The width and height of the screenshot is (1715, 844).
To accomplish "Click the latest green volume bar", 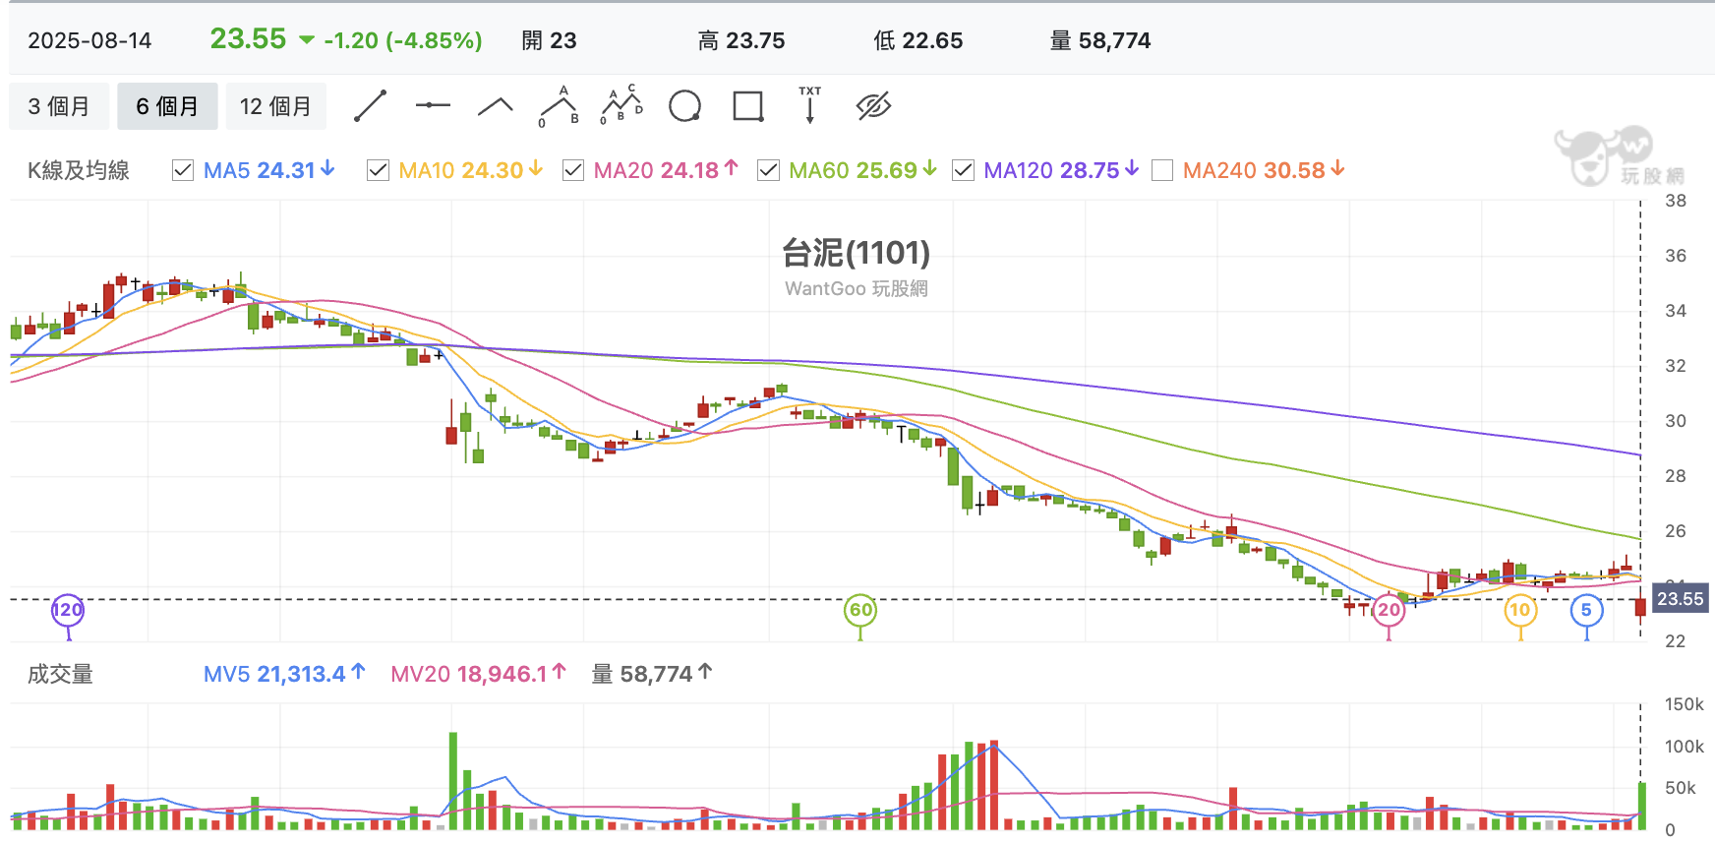I will tap(1641, 806).
